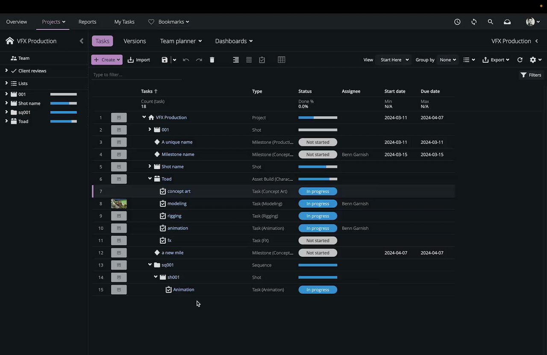Click the Not started status of fx

point(318,241)
